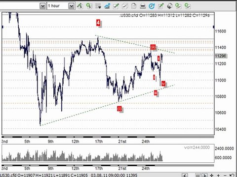Click the vol=244.0000 volume label

coord(197,147)
